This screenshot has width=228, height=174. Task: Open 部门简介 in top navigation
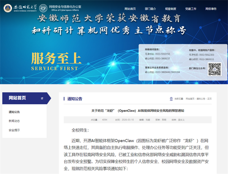(x=151, y=8)
